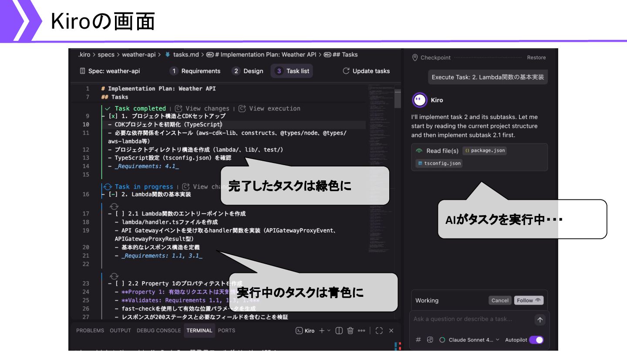The image size is (627, 352).
Task: Open package.json file chip
Action: pyautogui.click(x=485, y=150)
